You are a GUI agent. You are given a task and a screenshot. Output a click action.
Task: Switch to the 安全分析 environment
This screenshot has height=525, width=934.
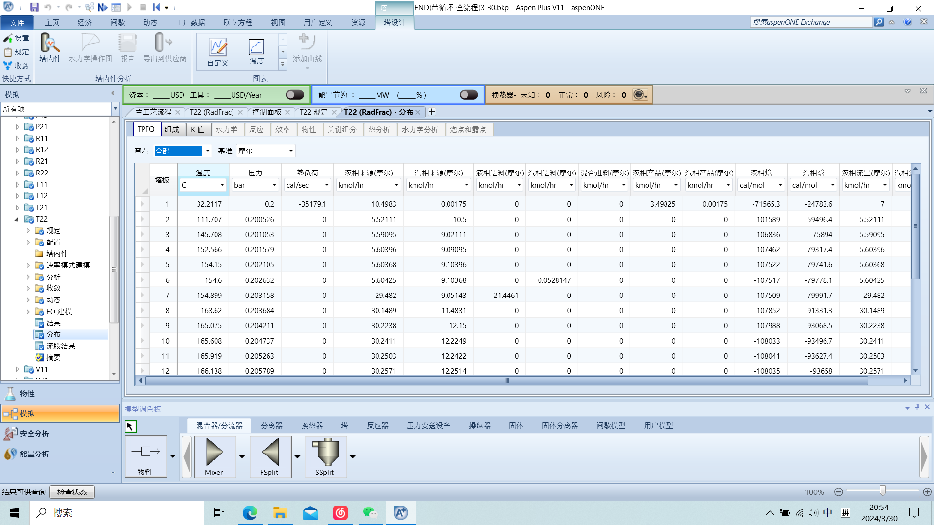(60, 433)
